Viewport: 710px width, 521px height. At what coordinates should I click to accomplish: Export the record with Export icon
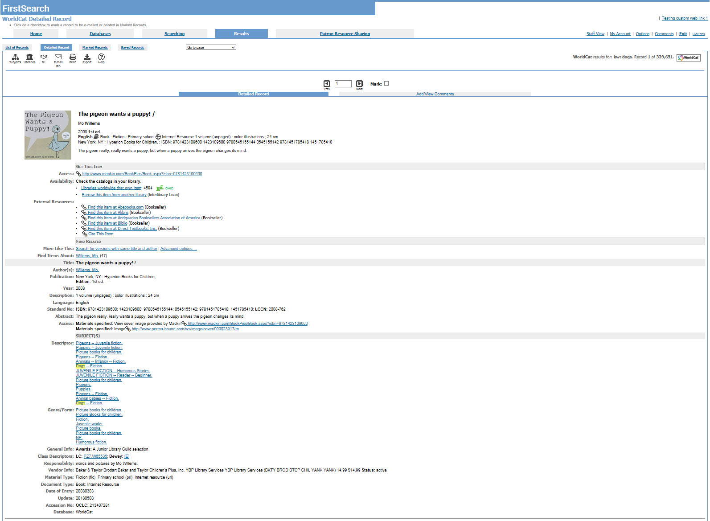pyautogui.click(x=87, y=57)
